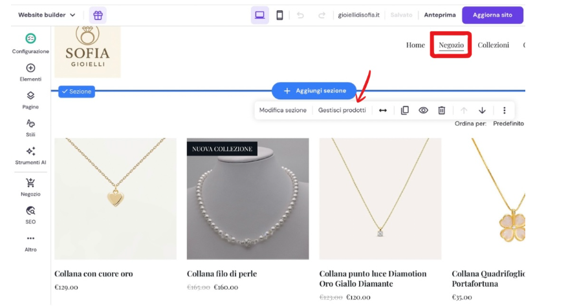
Task: Open the Elementi panel
Action: click(x=30, y=72)
